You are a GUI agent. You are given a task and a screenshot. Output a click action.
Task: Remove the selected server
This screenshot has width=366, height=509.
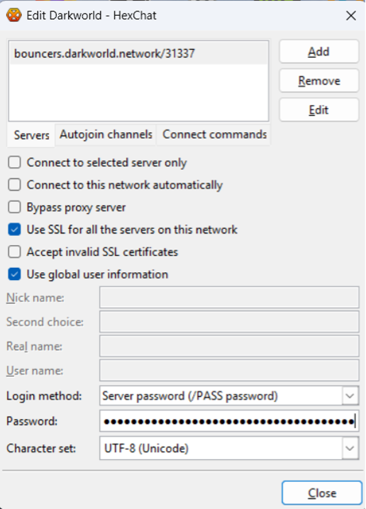click(x=319, y=81)
